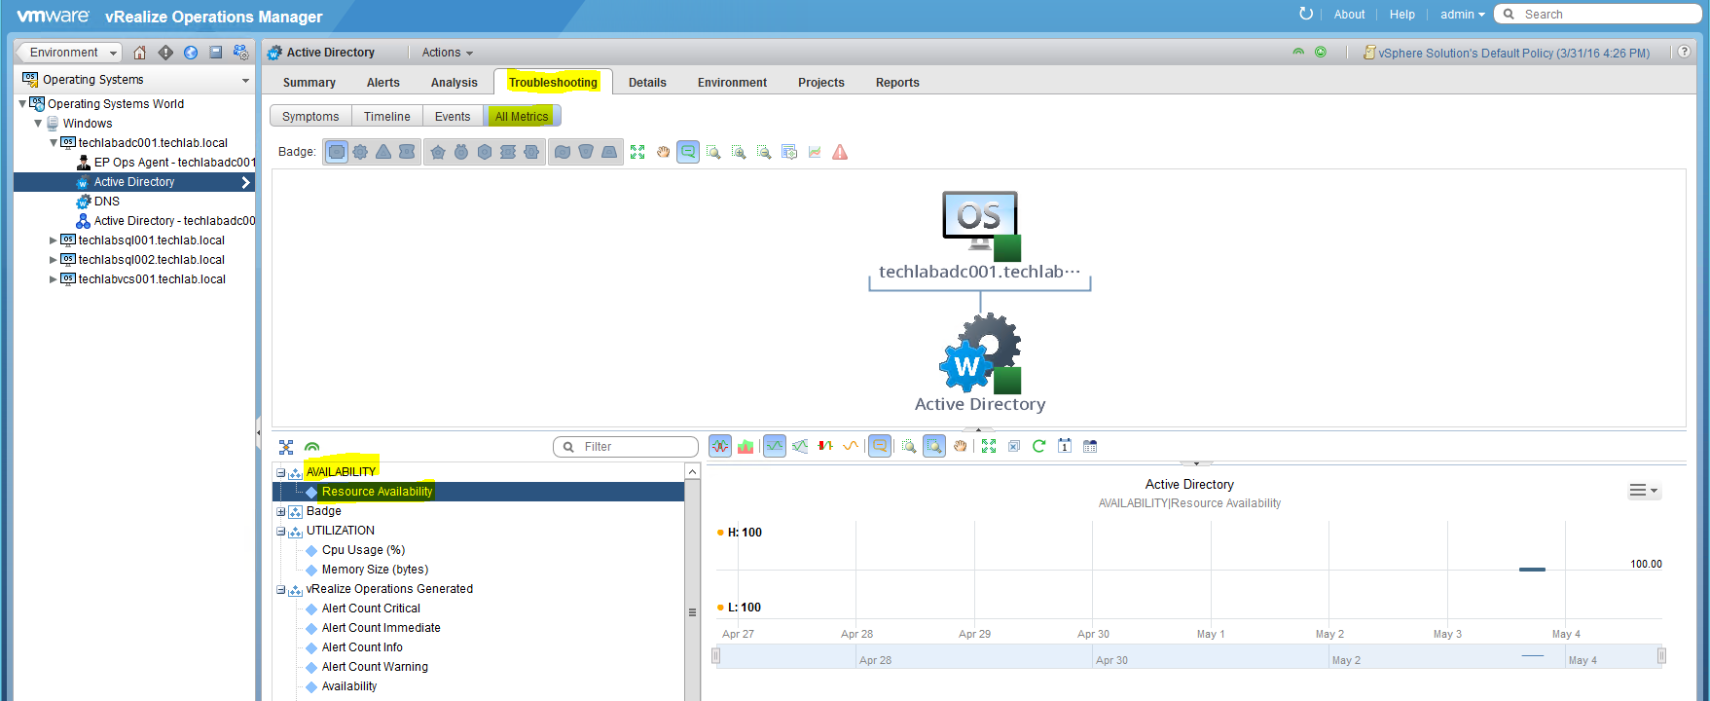The width and height of the screenshot is (1710, 701).
Task: Switch to the Analysis tab
Action: 455,83
